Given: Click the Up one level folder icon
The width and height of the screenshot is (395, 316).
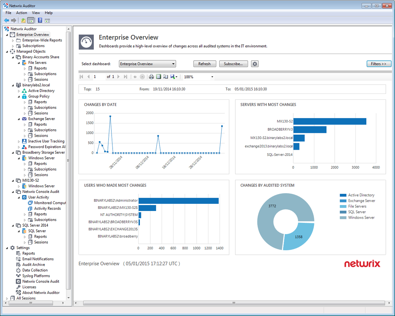Looking at the screenshot, I should point(23,20).
